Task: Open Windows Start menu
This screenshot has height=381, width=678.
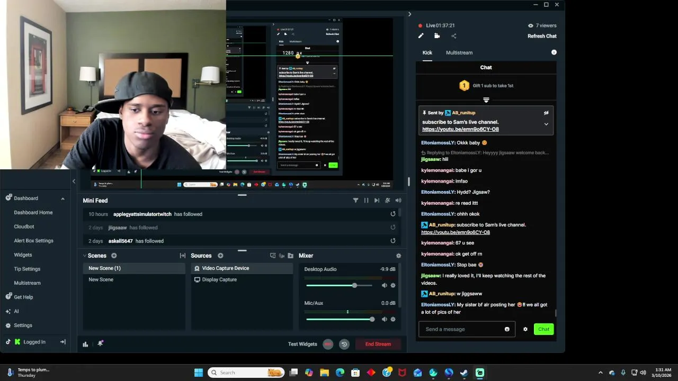Action: tap(199, 373)
